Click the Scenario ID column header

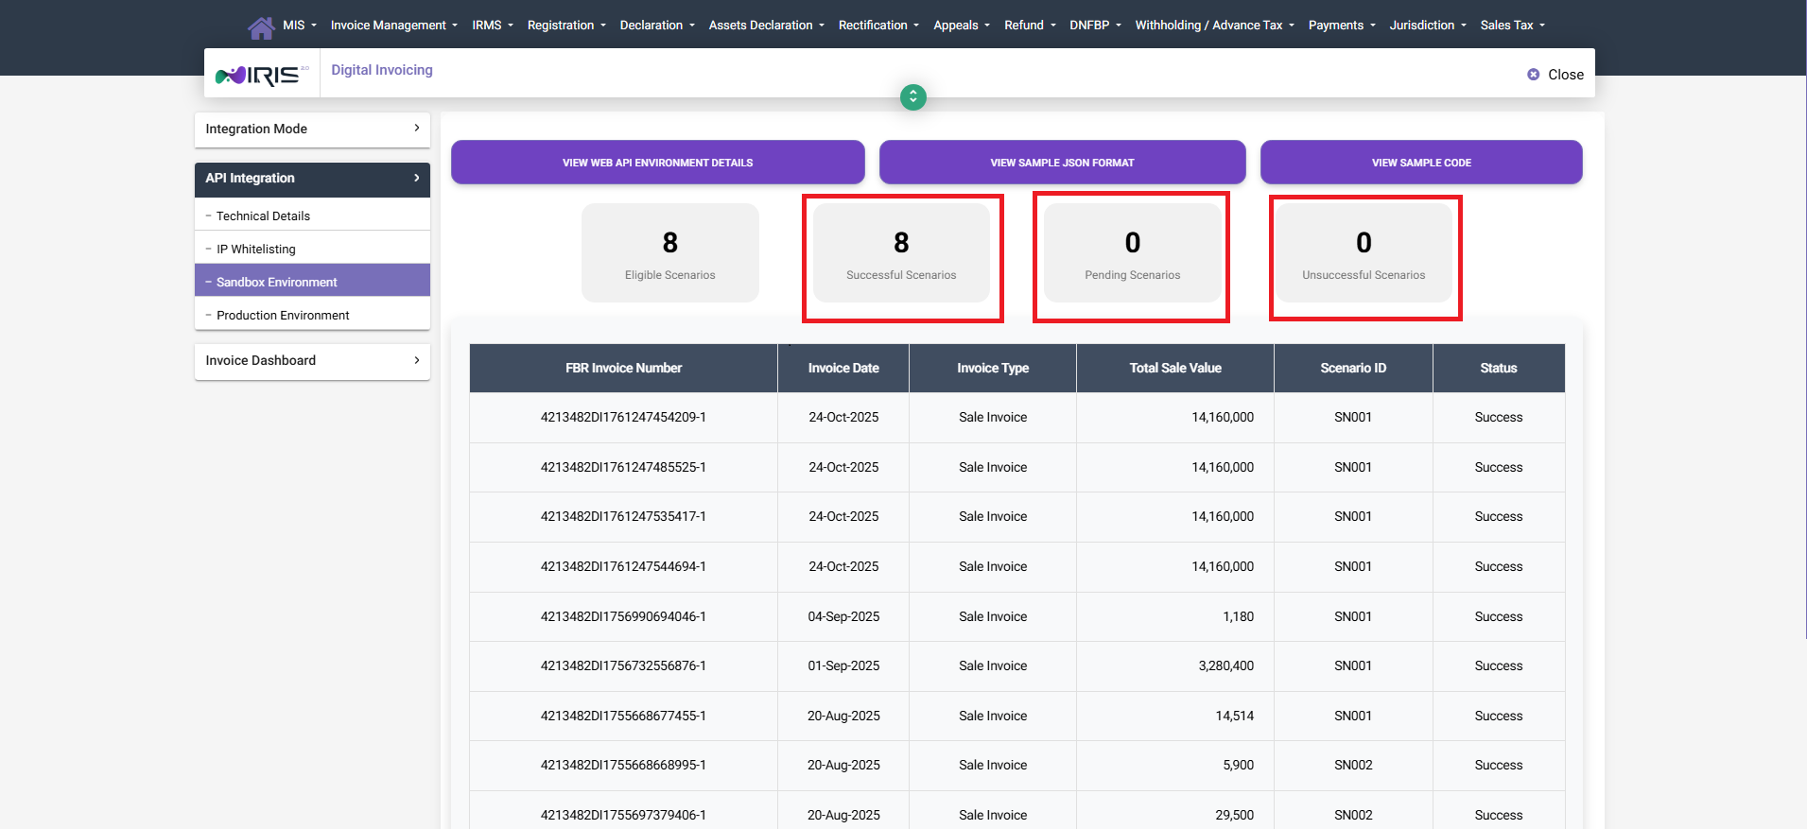click(x=1352, y=369)
